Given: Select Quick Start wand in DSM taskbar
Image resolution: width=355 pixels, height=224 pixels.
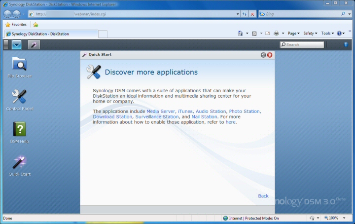Looking at the screenshot, I should (x=34, y=44).
